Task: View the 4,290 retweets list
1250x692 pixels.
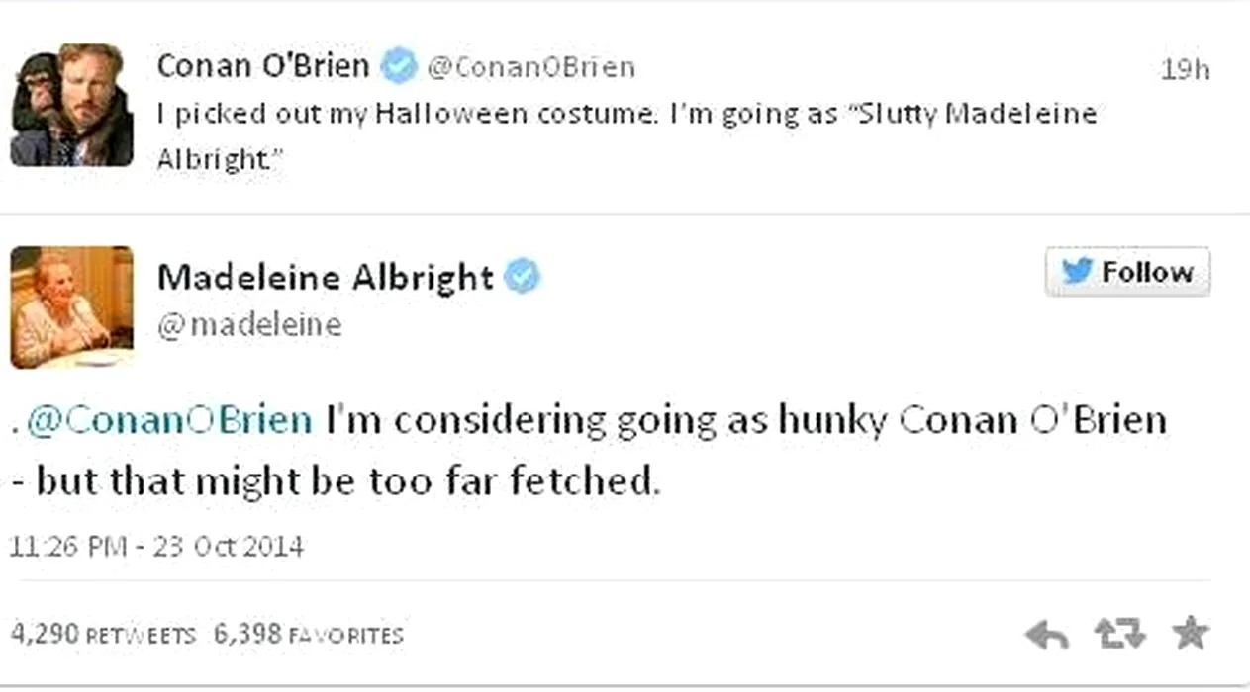Action: tap(103, 634)
